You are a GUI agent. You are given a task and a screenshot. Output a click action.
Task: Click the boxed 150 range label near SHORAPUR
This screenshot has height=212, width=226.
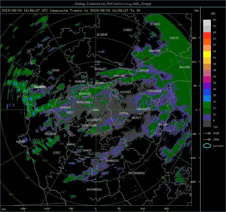146,59
